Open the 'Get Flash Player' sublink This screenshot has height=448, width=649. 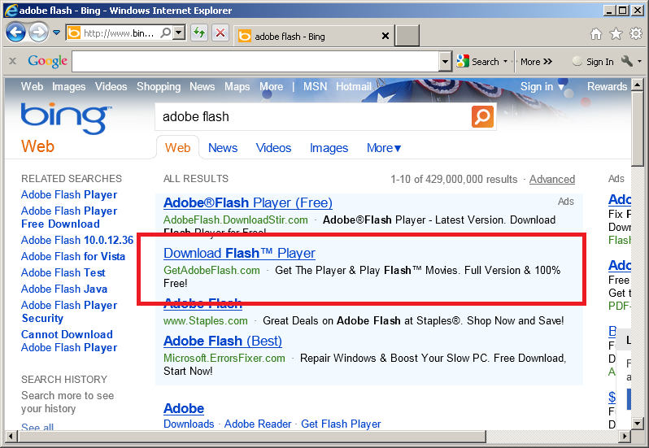pyautogui.click(x=341, y=424)
